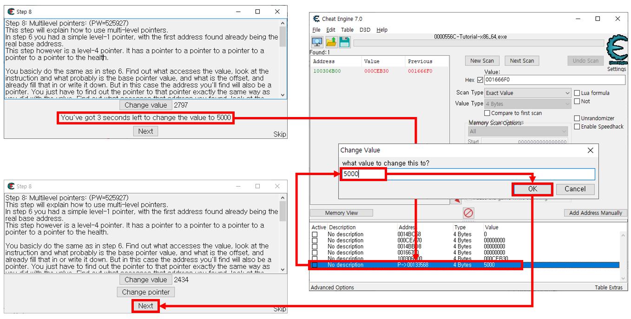Select found address 100306B00

coord(327,71)
